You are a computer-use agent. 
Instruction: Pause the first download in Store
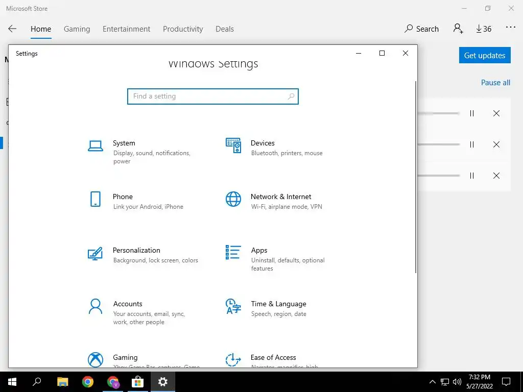coord(471,113)
